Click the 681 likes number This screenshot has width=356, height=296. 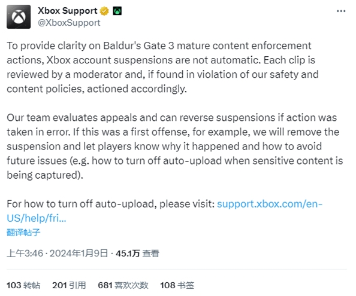(x=105, y=285)
